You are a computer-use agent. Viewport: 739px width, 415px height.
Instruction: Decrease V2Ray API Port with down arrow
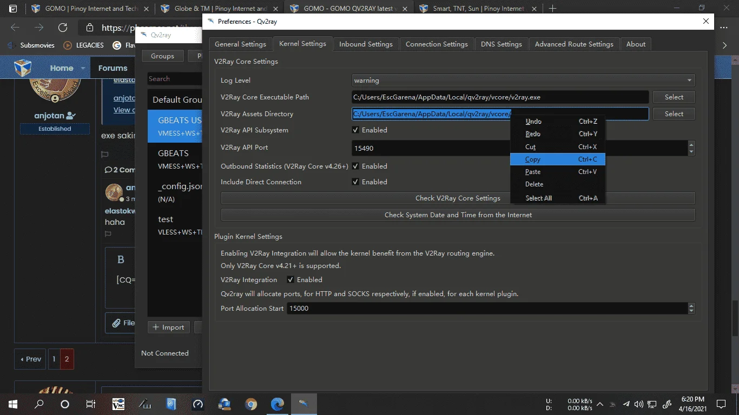(691, 152)
